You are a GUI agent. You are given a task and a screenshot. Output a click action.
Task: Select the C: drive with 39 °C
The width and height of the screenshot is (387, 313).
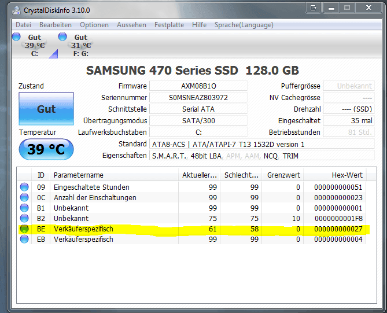[35, 46]
